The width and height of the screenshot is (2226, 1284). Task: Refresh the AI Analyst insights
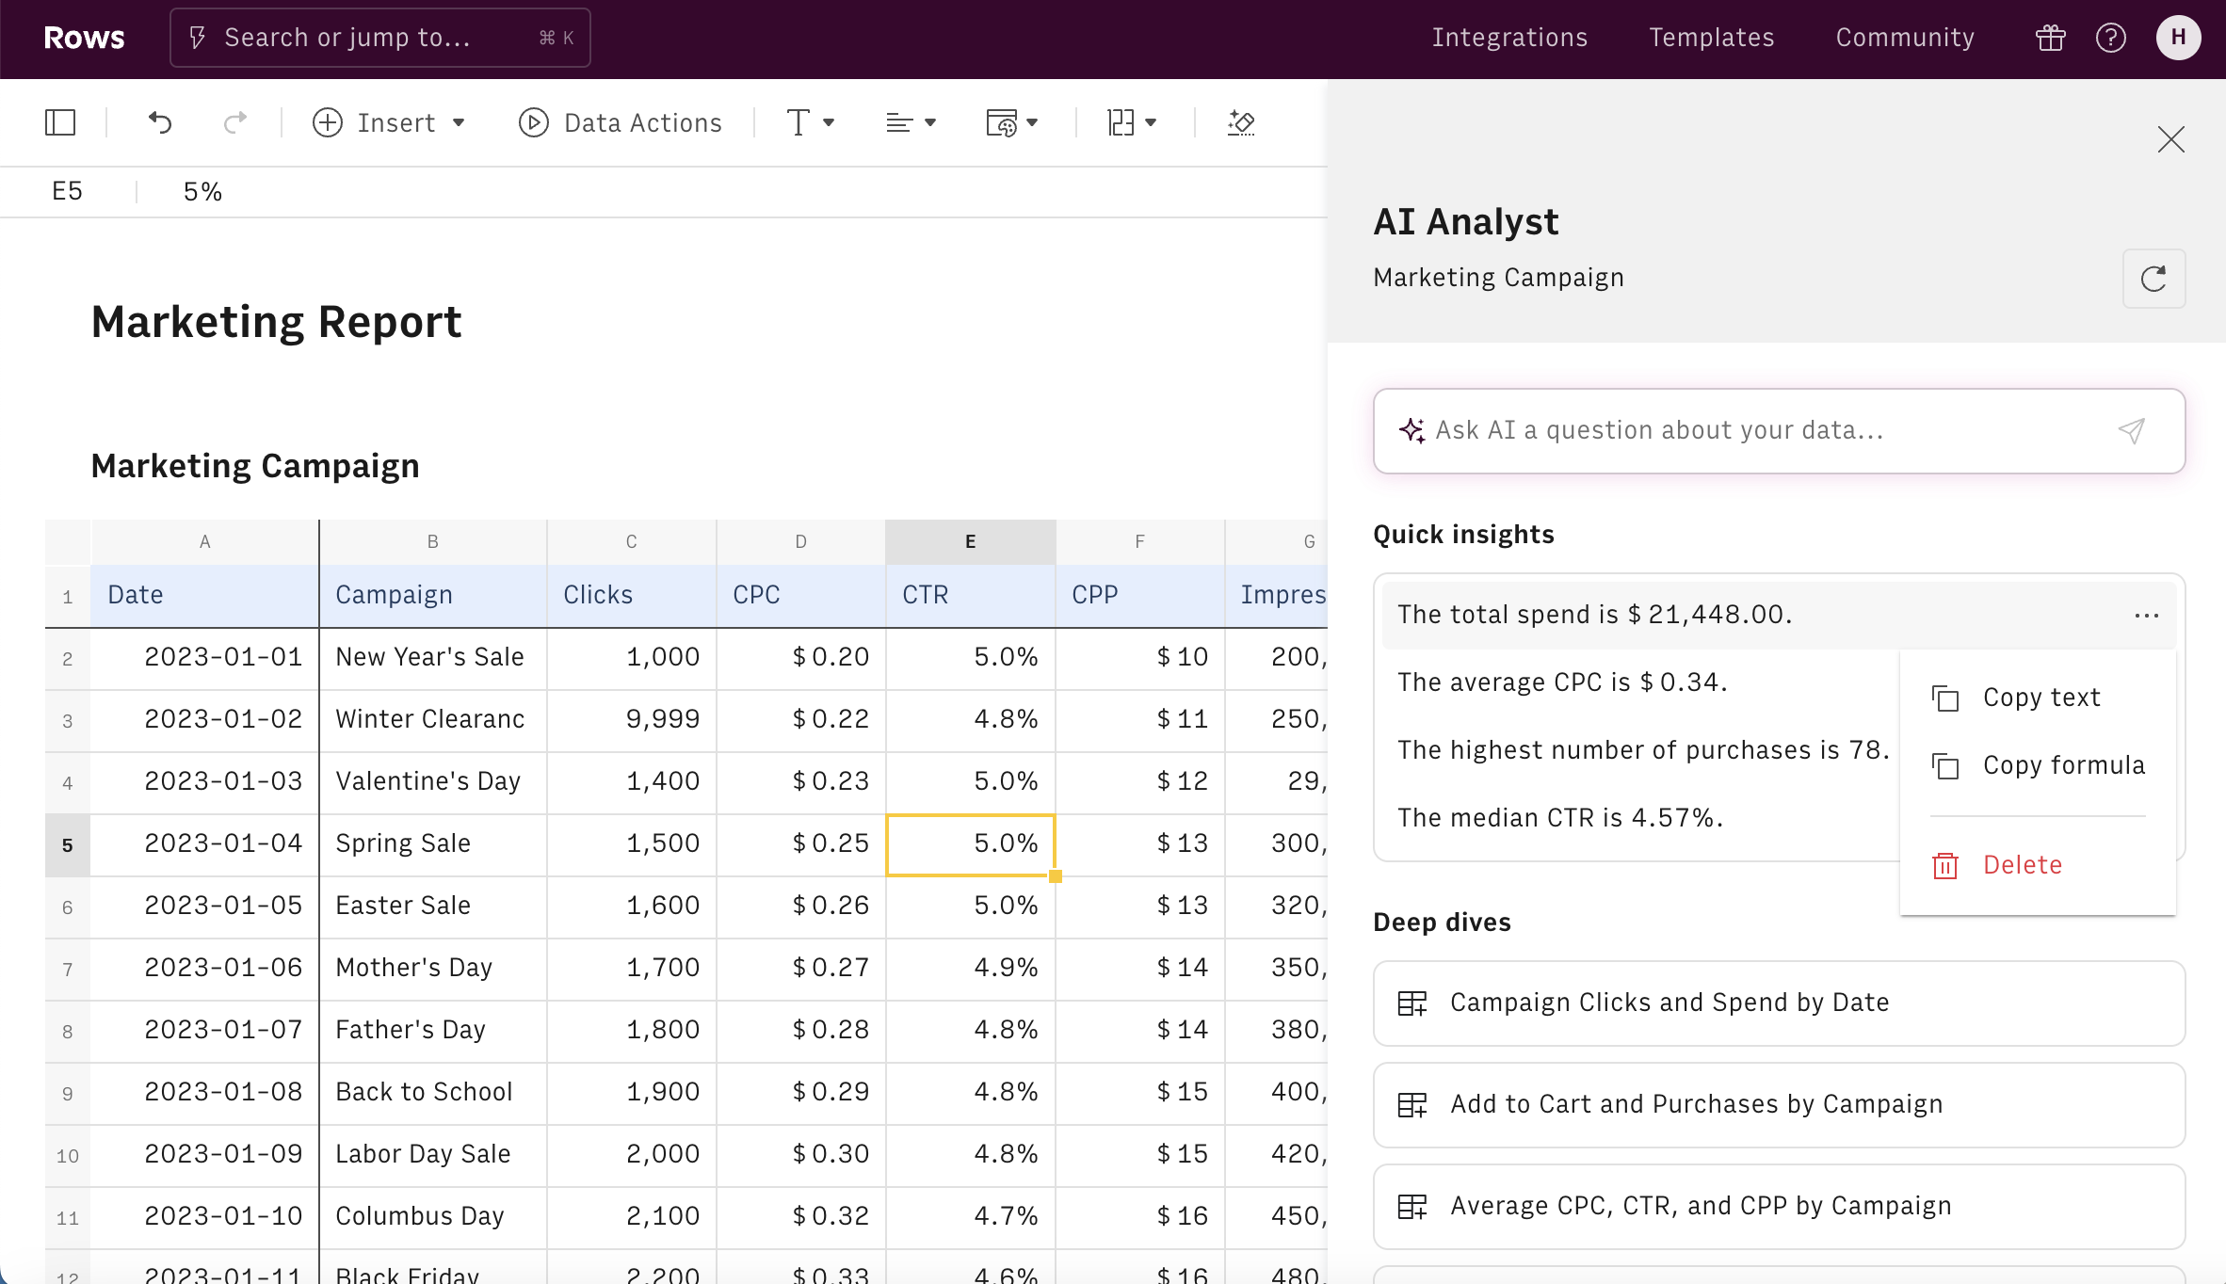[2153, 279]
